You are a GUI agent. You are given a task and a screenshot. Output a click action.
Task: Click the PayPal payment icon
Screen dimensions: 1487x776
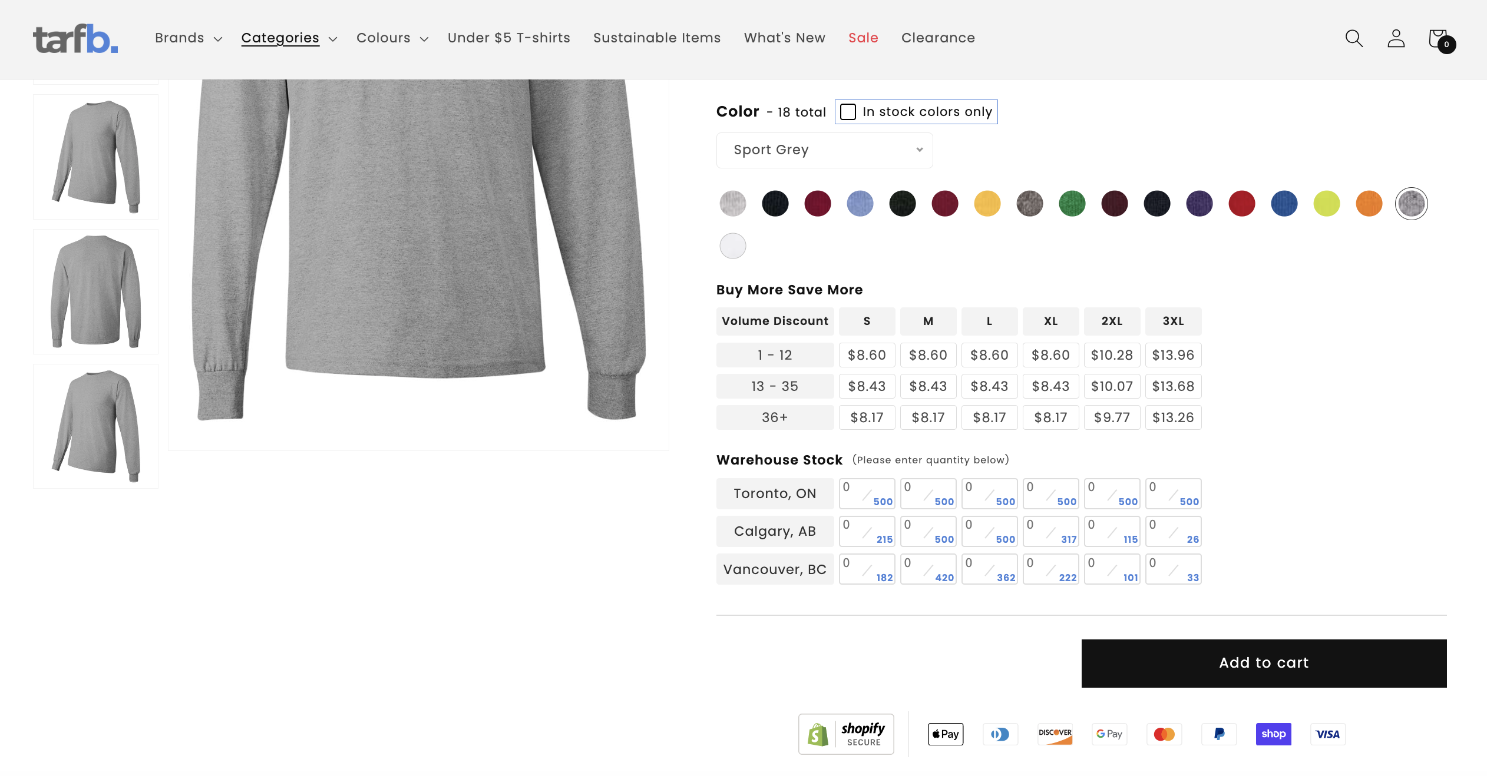click(1218, 734)
